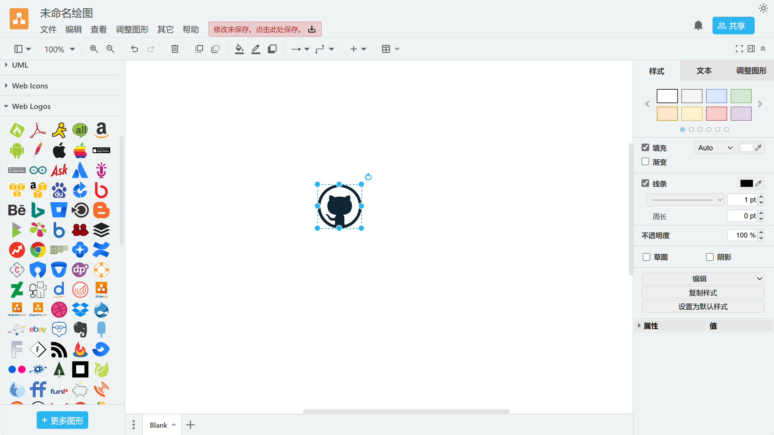The width and height of the screenshot is (774, 435).
Task: Click the fill color bucket icon
Action: pos(239,49)
